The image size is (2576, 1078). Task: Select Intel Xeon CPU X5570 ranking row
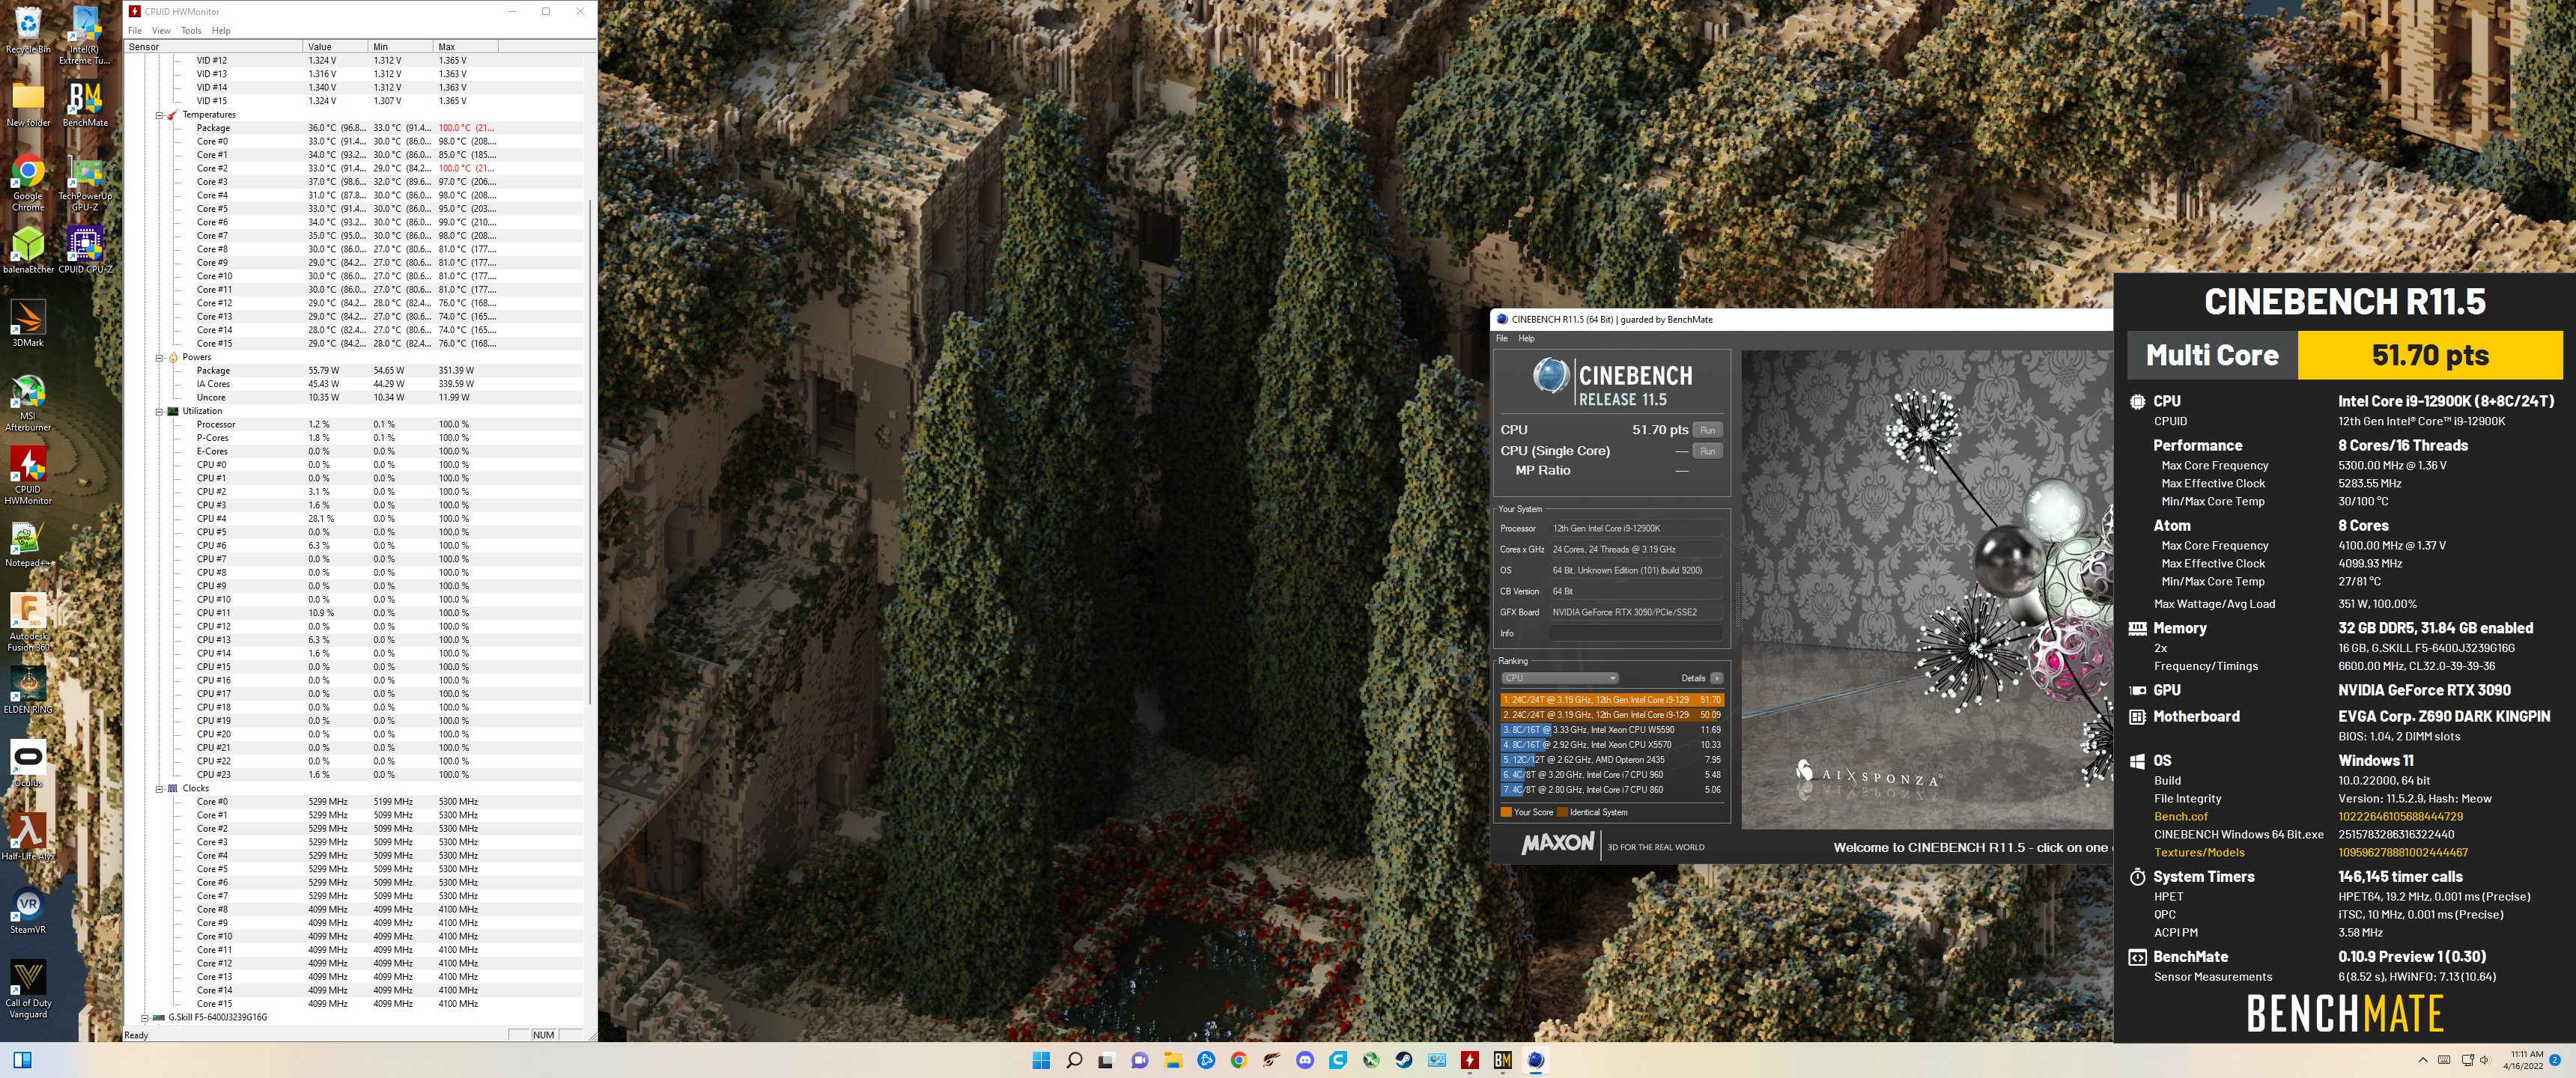pos(1612,745)
